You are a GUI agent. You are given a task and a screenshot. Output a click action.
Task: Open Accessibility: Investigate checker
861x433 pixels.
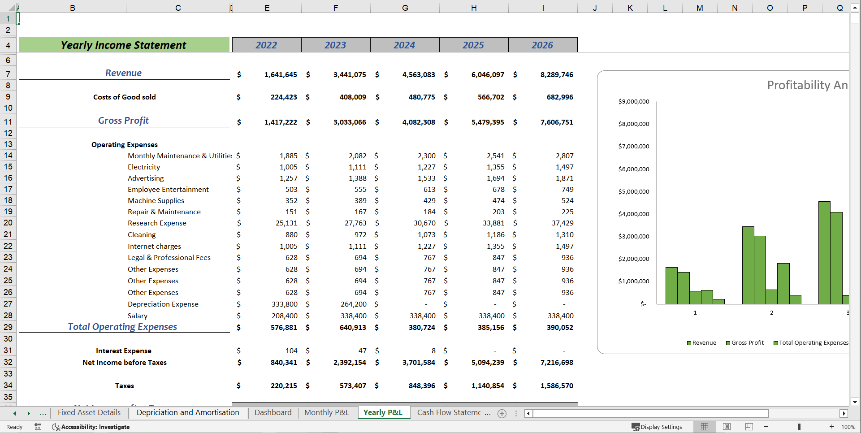(91, 427)
